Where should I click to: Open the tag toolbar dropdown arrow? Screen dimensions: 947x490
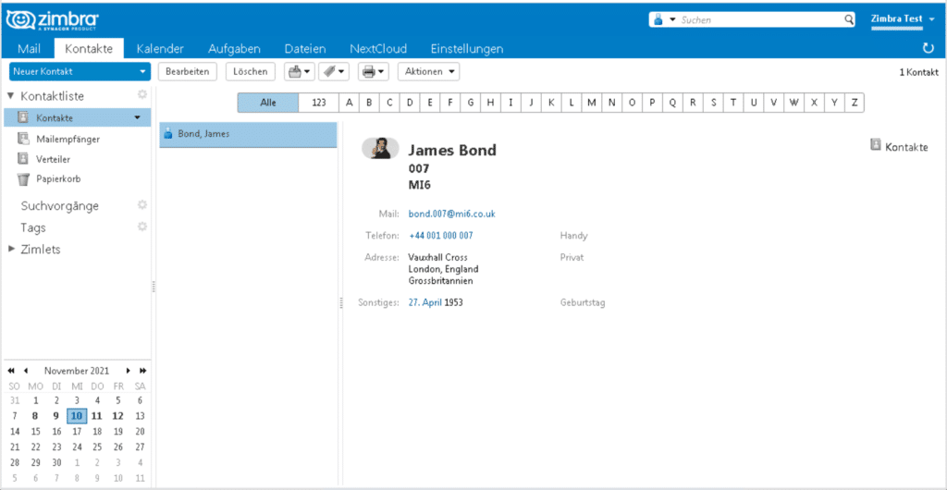point(342,72)
